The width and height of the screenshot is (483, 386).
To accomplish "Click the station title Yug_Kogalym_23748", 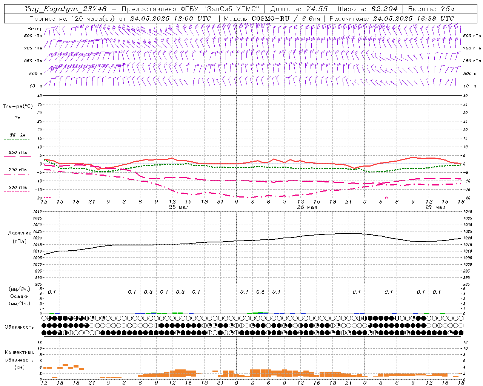I will [66, 9].
